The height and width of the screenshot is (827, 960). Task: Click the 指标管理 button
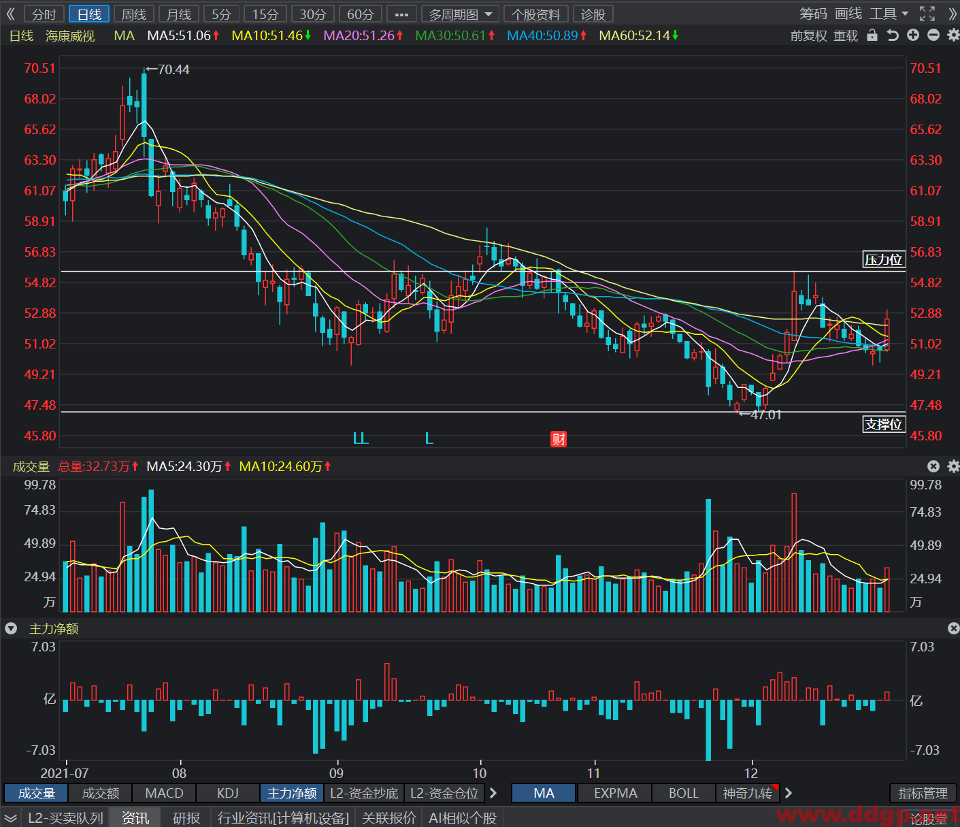(x=923, y=793)
